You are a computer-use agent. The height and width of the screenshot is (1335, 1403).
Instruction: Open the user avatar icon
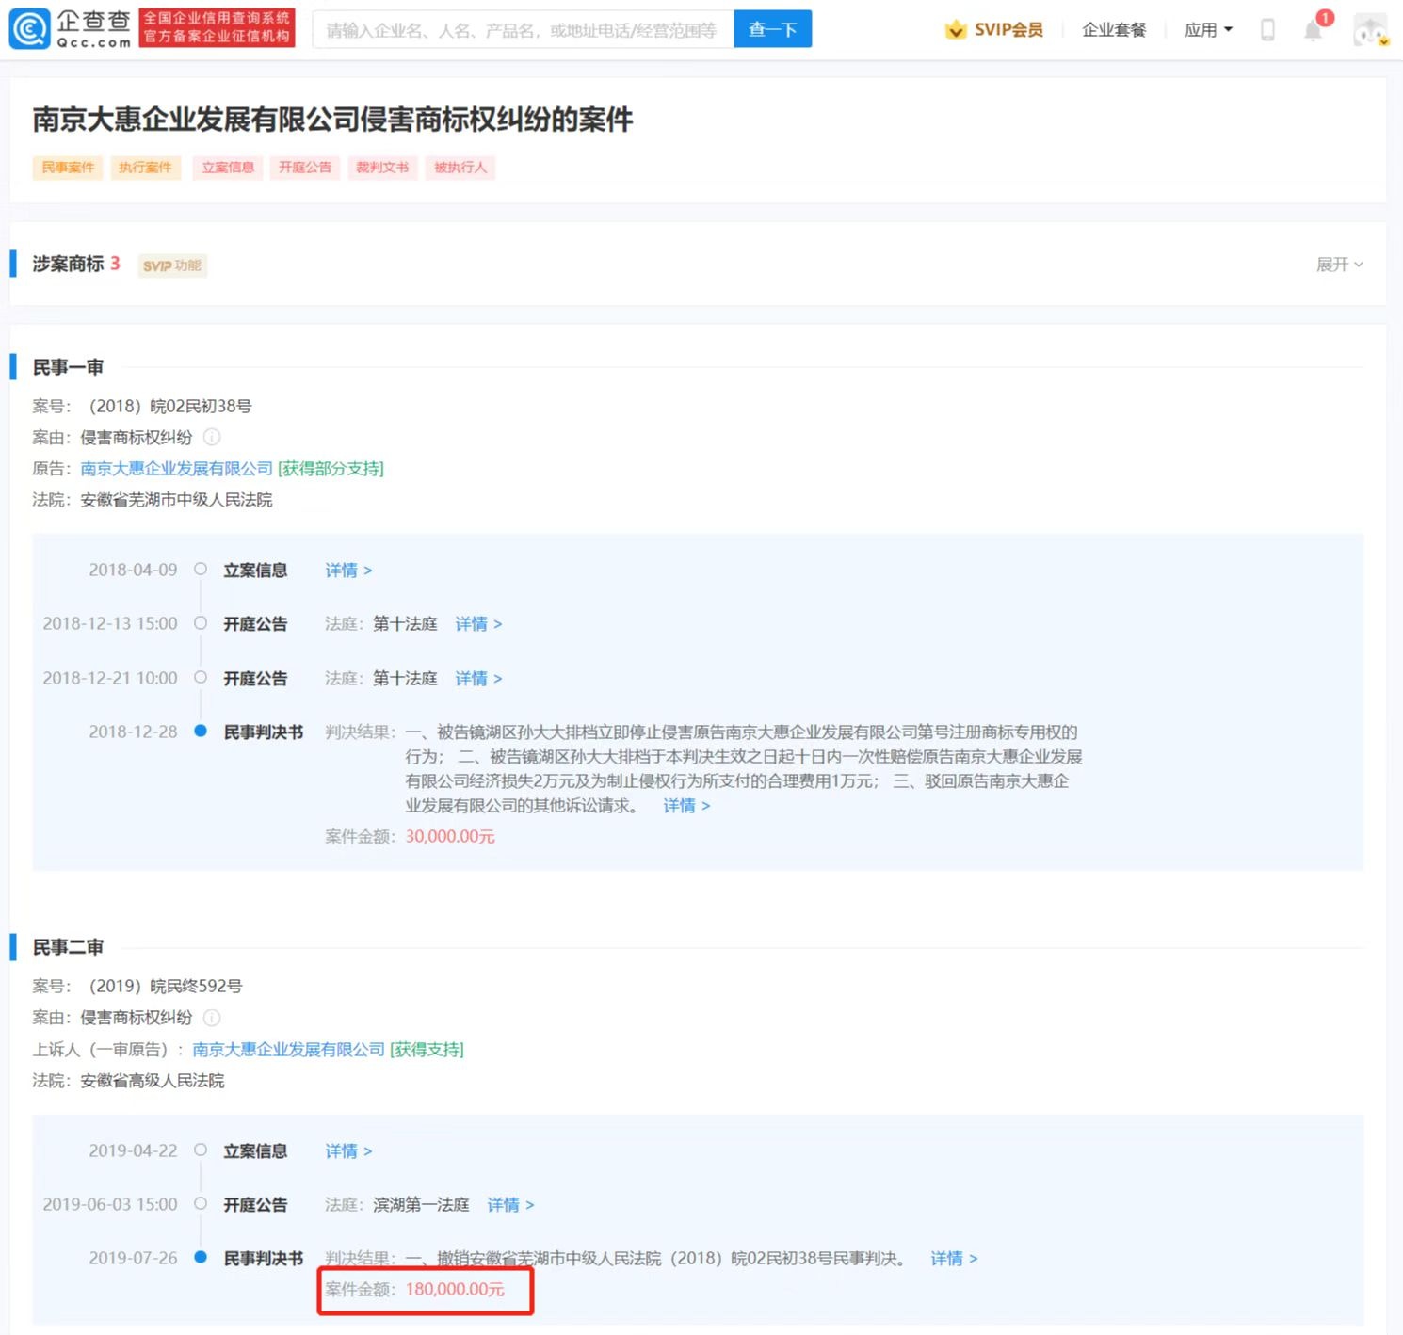[x=1370, y=30]
